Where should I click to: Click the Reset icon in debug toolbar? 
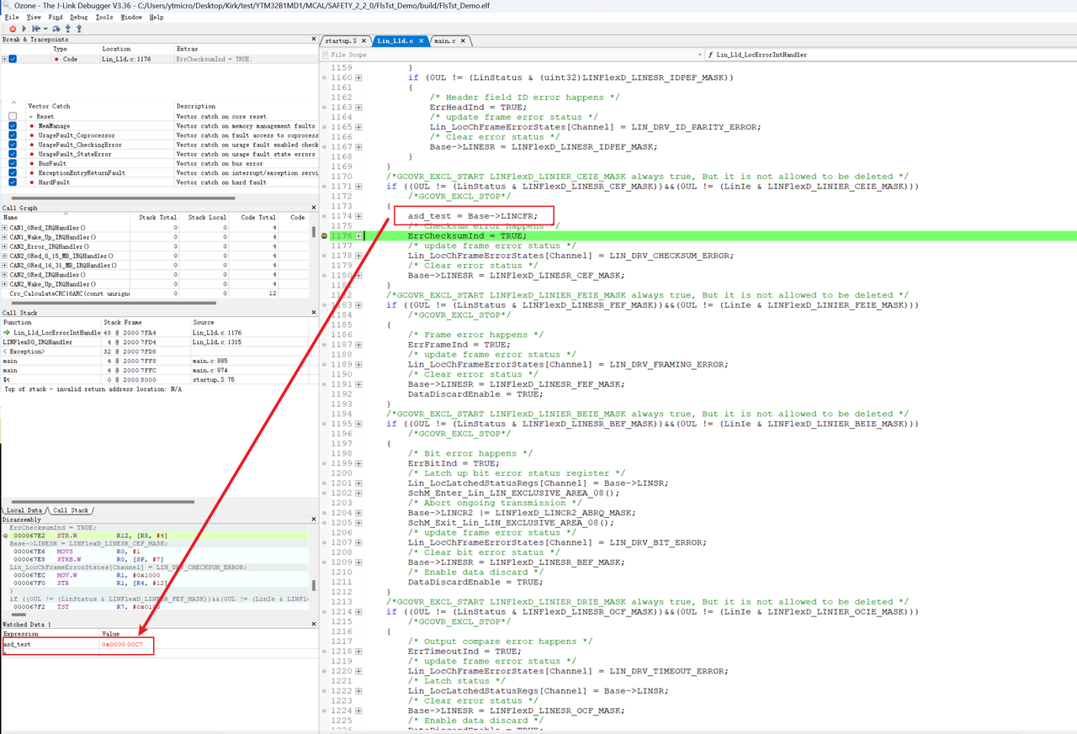tap(35, 29)
